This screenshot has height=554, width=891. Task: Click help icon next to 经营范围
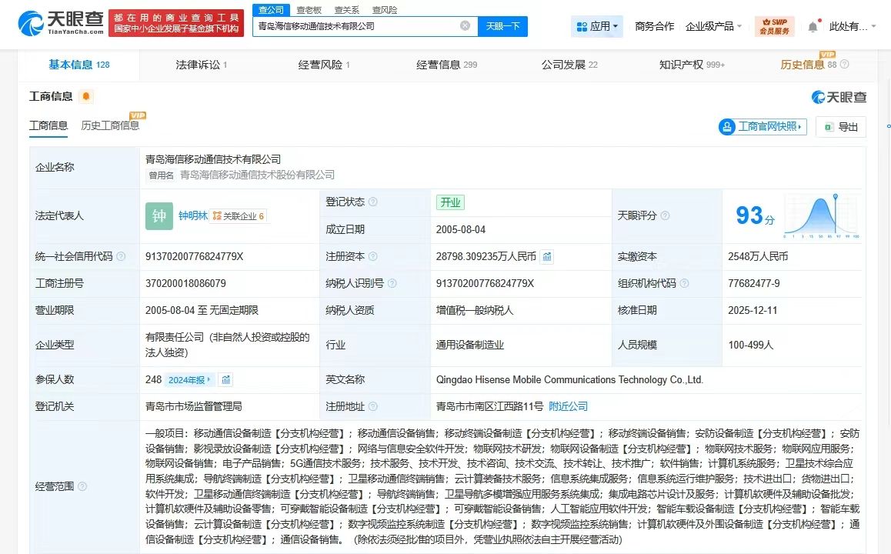point(82,486)
